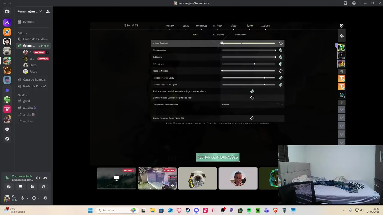
Task: Open the música text channel
Action: point(34,108)
